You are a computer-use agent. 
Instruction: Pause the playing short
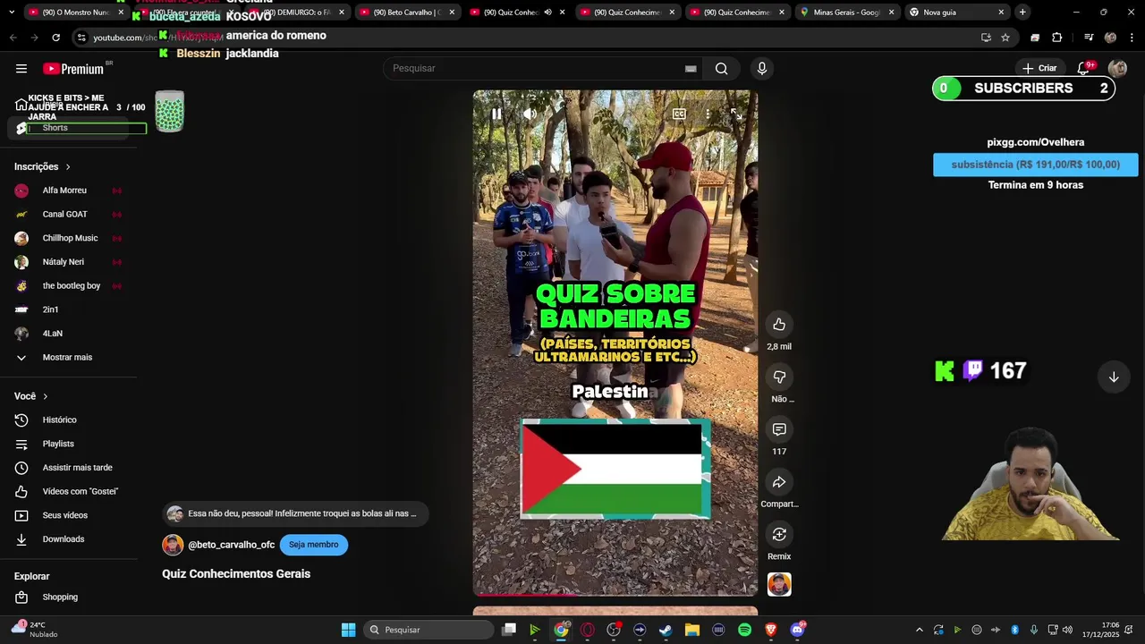496,114
